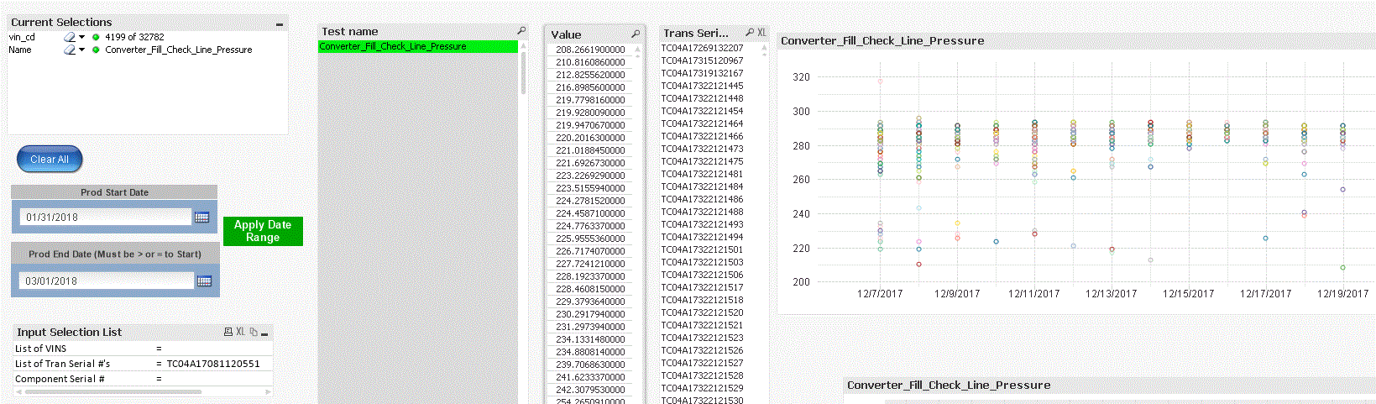
Task: Select serial TC04A17322121521
Action: point(702,325)
